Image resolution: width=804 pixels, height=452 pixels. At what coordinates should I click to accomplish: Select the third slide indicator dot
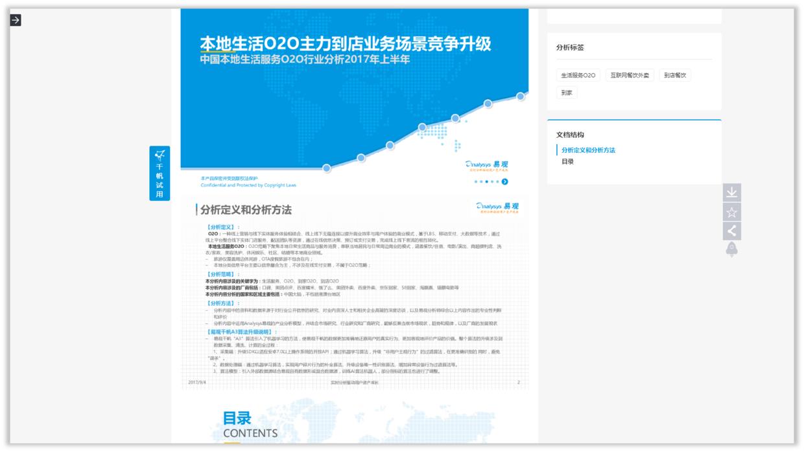click(x=487, y=181)
